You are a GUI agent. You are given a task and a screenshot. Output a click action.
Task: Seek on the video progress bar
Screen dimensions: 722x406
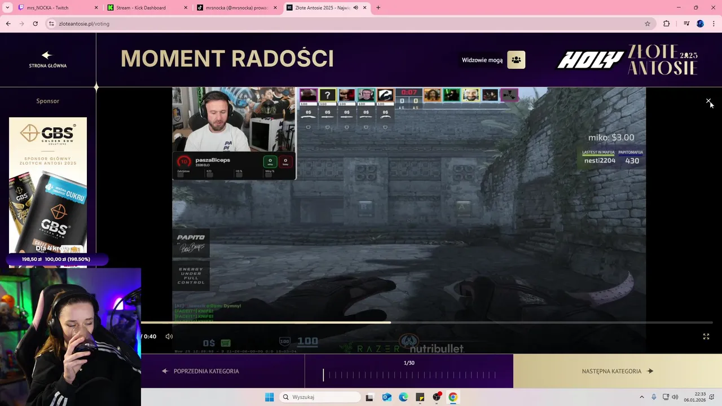[427, 323]
